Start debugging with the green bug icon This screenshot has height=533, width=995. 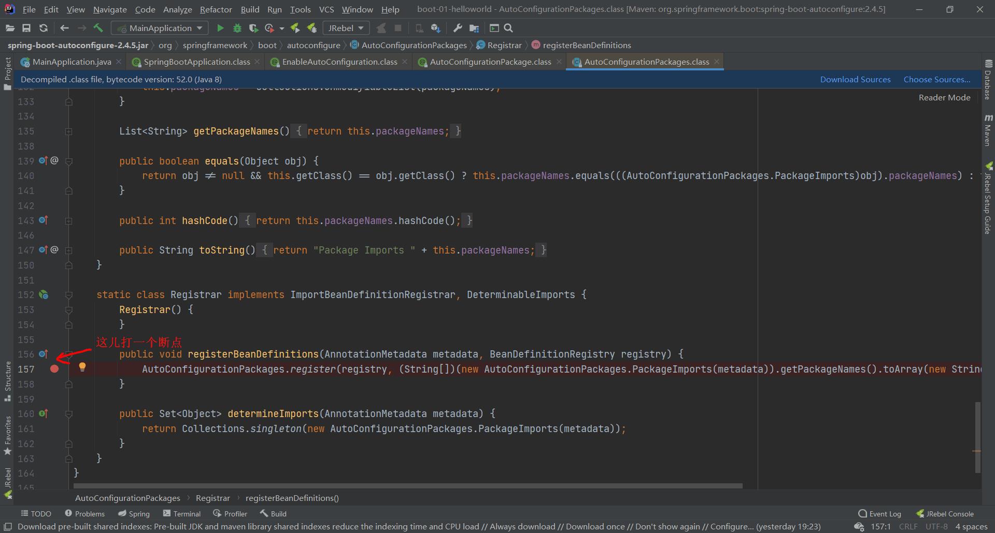click(237, 28)
